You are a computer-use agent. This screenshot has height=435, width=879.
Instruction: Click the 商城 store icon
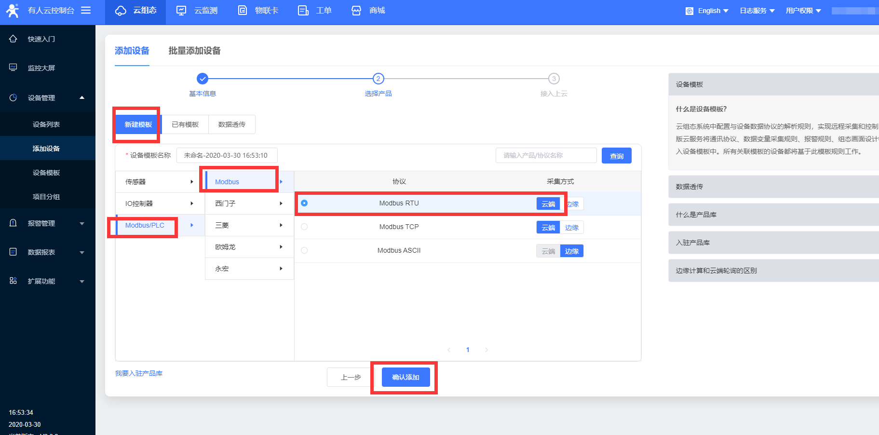coord(356,11)
